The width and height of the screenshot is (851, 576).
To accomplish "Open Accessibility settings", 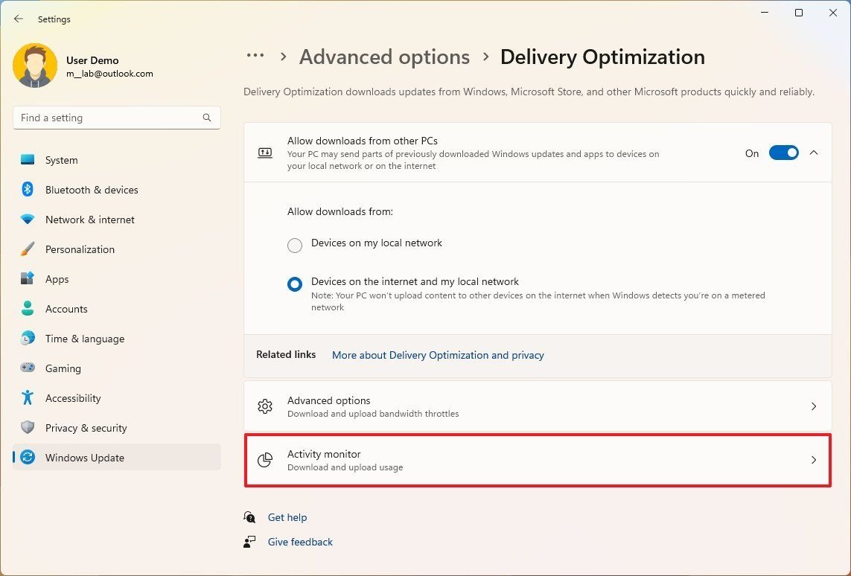I will 117,399.
